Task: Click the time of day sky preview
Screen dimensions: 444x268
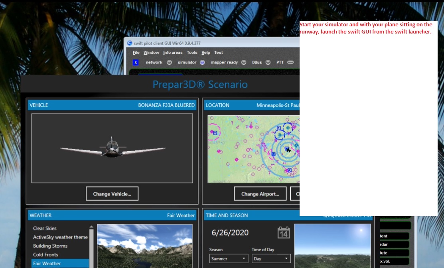Action: coord(333,246)
